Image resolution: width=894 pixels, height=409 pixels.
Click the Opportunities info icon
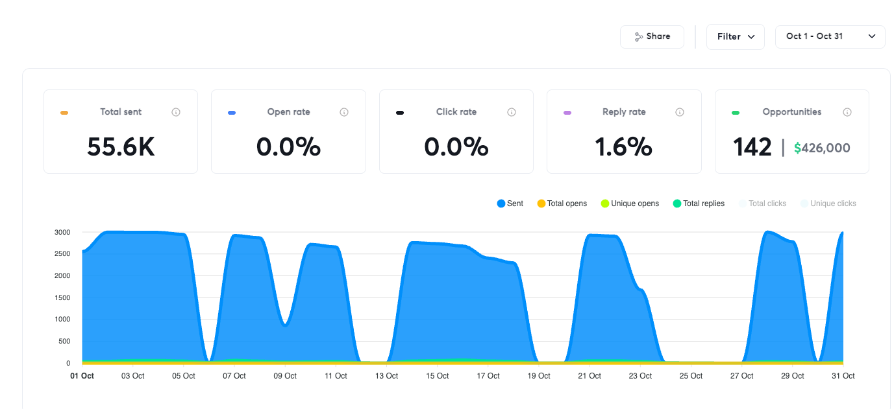tap(847, 112)
